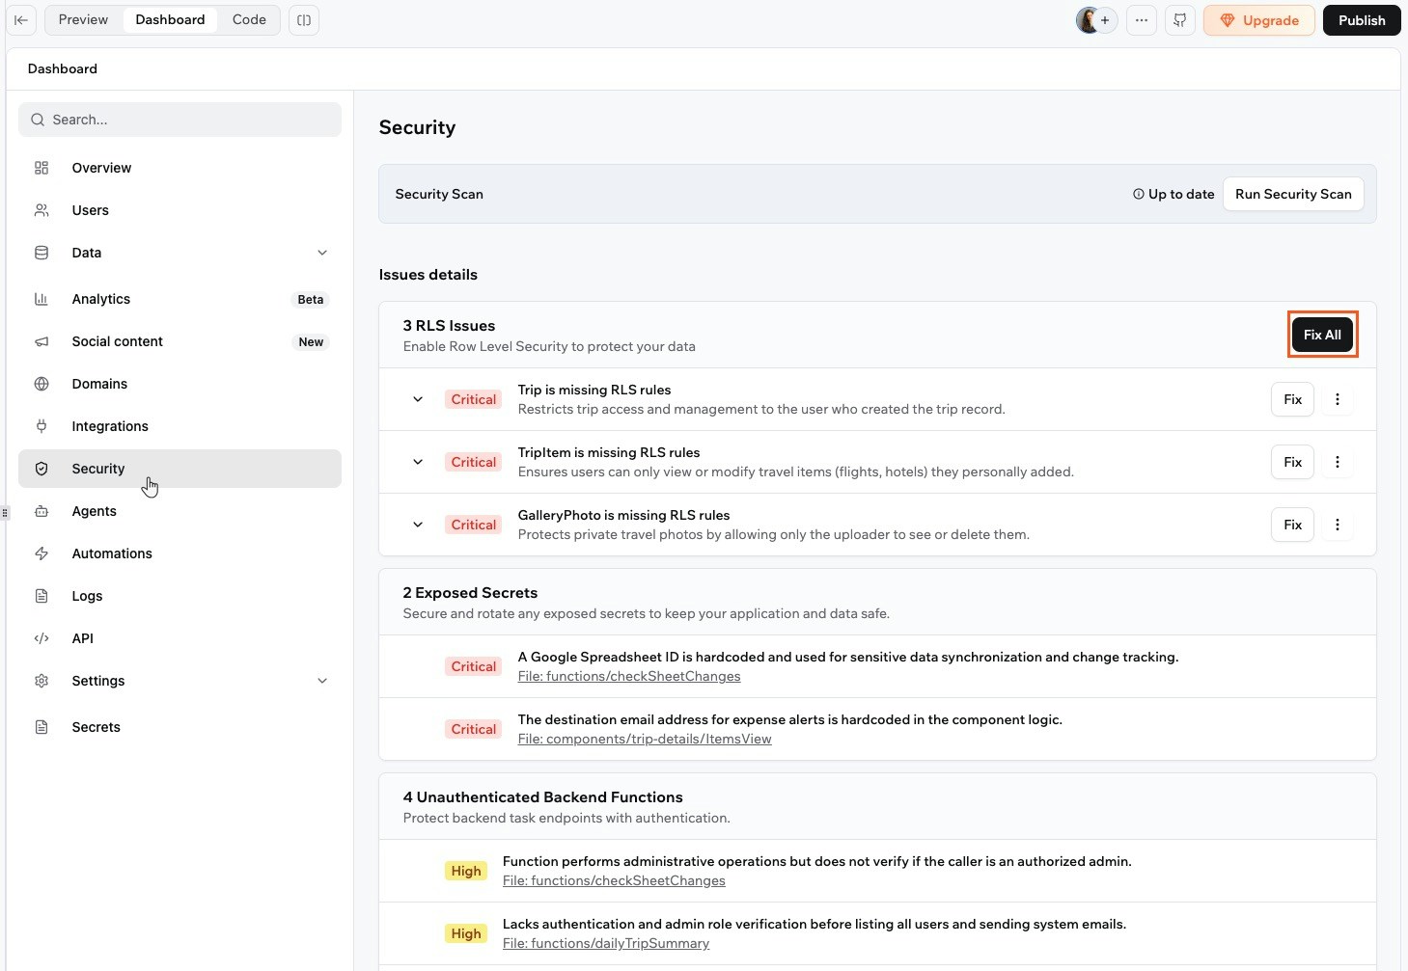Open the functions/dailyTripSummary file link

click(x=605, y=943)
